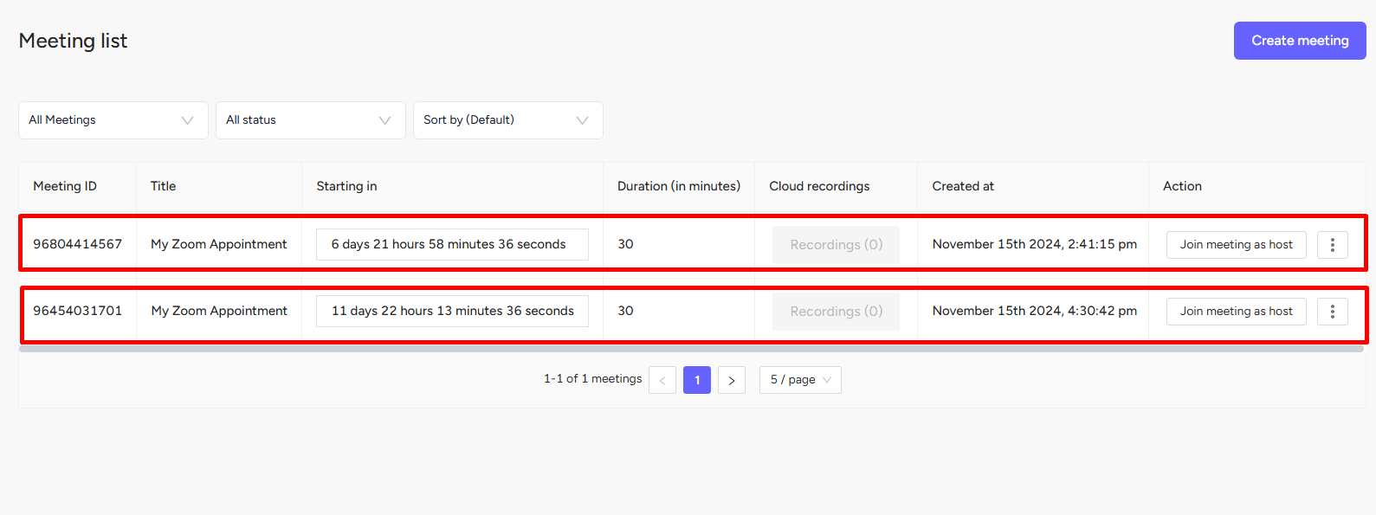
Task: Expand the All Meetings filter dropdown
Action: point(113,120)
